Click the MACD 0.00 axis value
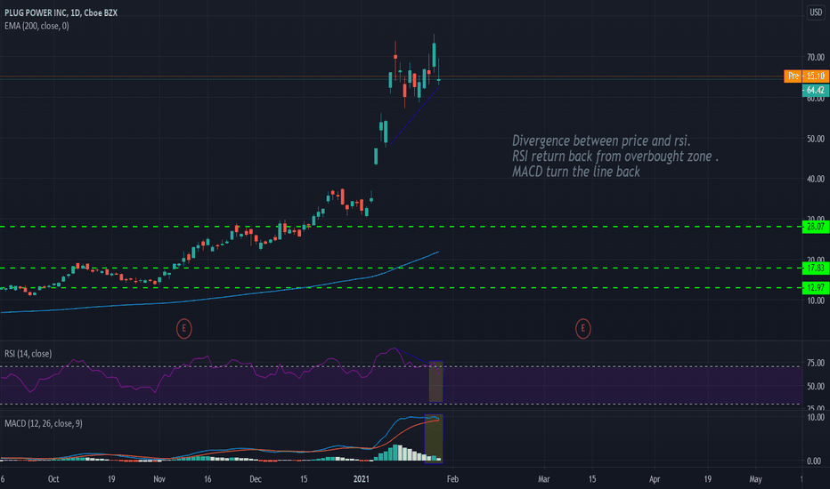The height and width of the screenshot is (489, 830). coord(814,461)
